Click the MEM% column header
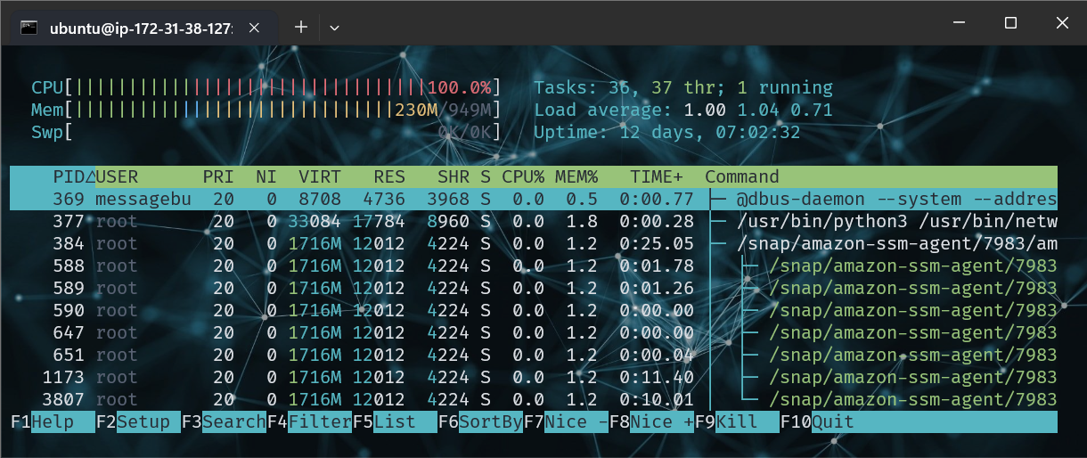This screenshot has width=1087, height=458. click(576, 176)
